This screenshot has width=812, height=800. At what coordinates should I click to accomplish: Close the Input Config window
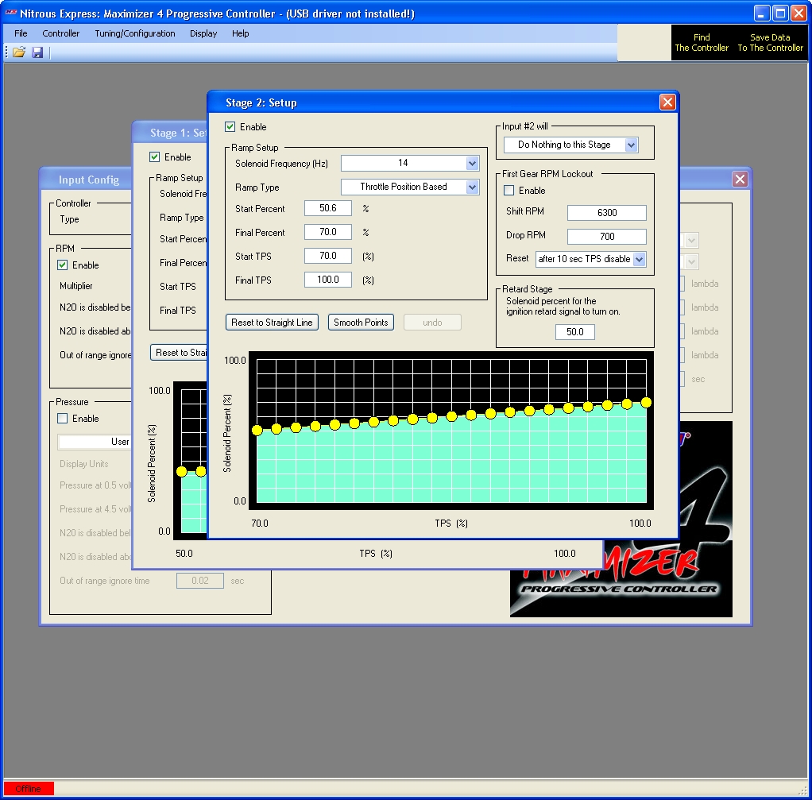[x=740, y=180]
